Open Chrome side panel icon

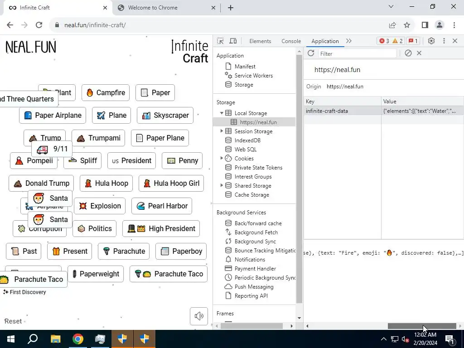click(425, 25)
